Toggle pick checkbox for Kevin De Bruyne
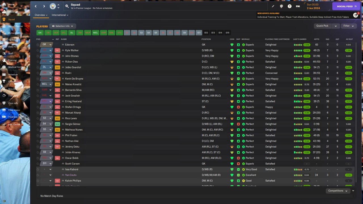Screen dimensions: 363x204 pyautogui.click(x=38, y=79)
